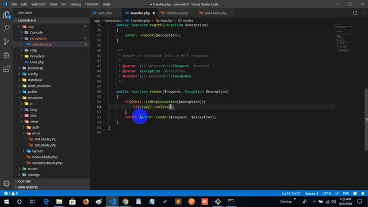This screenshot has width=368, height=207.
Task: Open the Search view in activity bar
Action: [6, 28]
